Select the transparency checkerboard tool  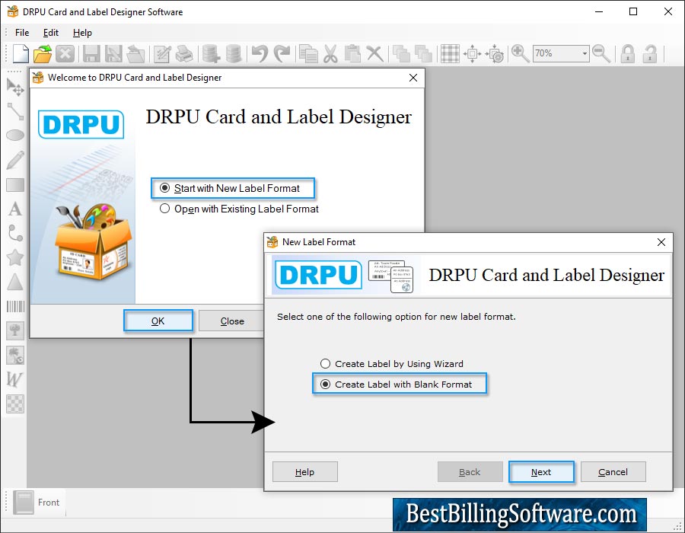tap(15, 404)
